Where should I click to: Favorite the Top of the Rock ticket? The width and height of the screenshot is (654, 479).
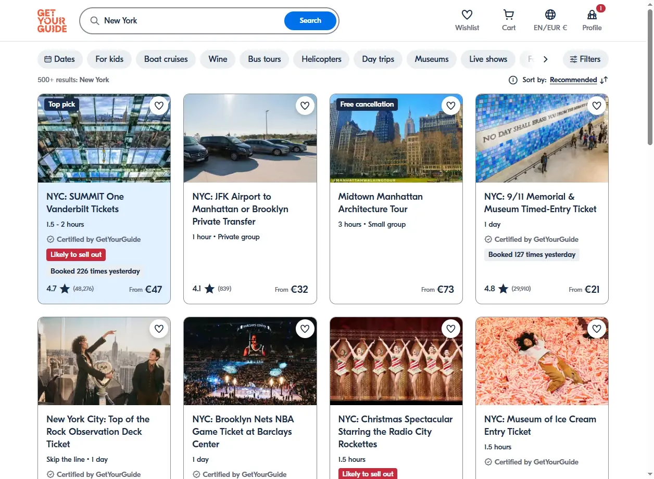pos(159,329)
